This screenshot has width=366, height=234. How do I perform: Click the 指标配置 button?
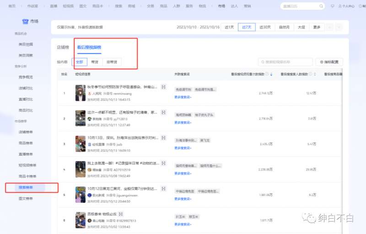pos(329,62)
